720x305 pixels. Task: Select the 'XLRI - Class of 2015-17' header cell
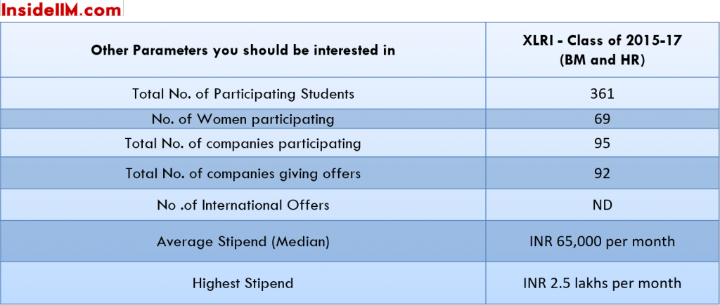(x=602, y=50)
